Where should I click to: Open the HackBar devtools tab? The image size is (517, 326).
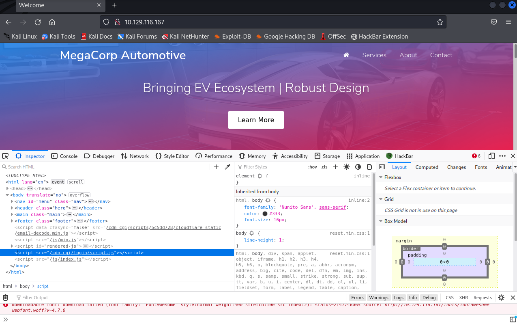click(400, 156)
